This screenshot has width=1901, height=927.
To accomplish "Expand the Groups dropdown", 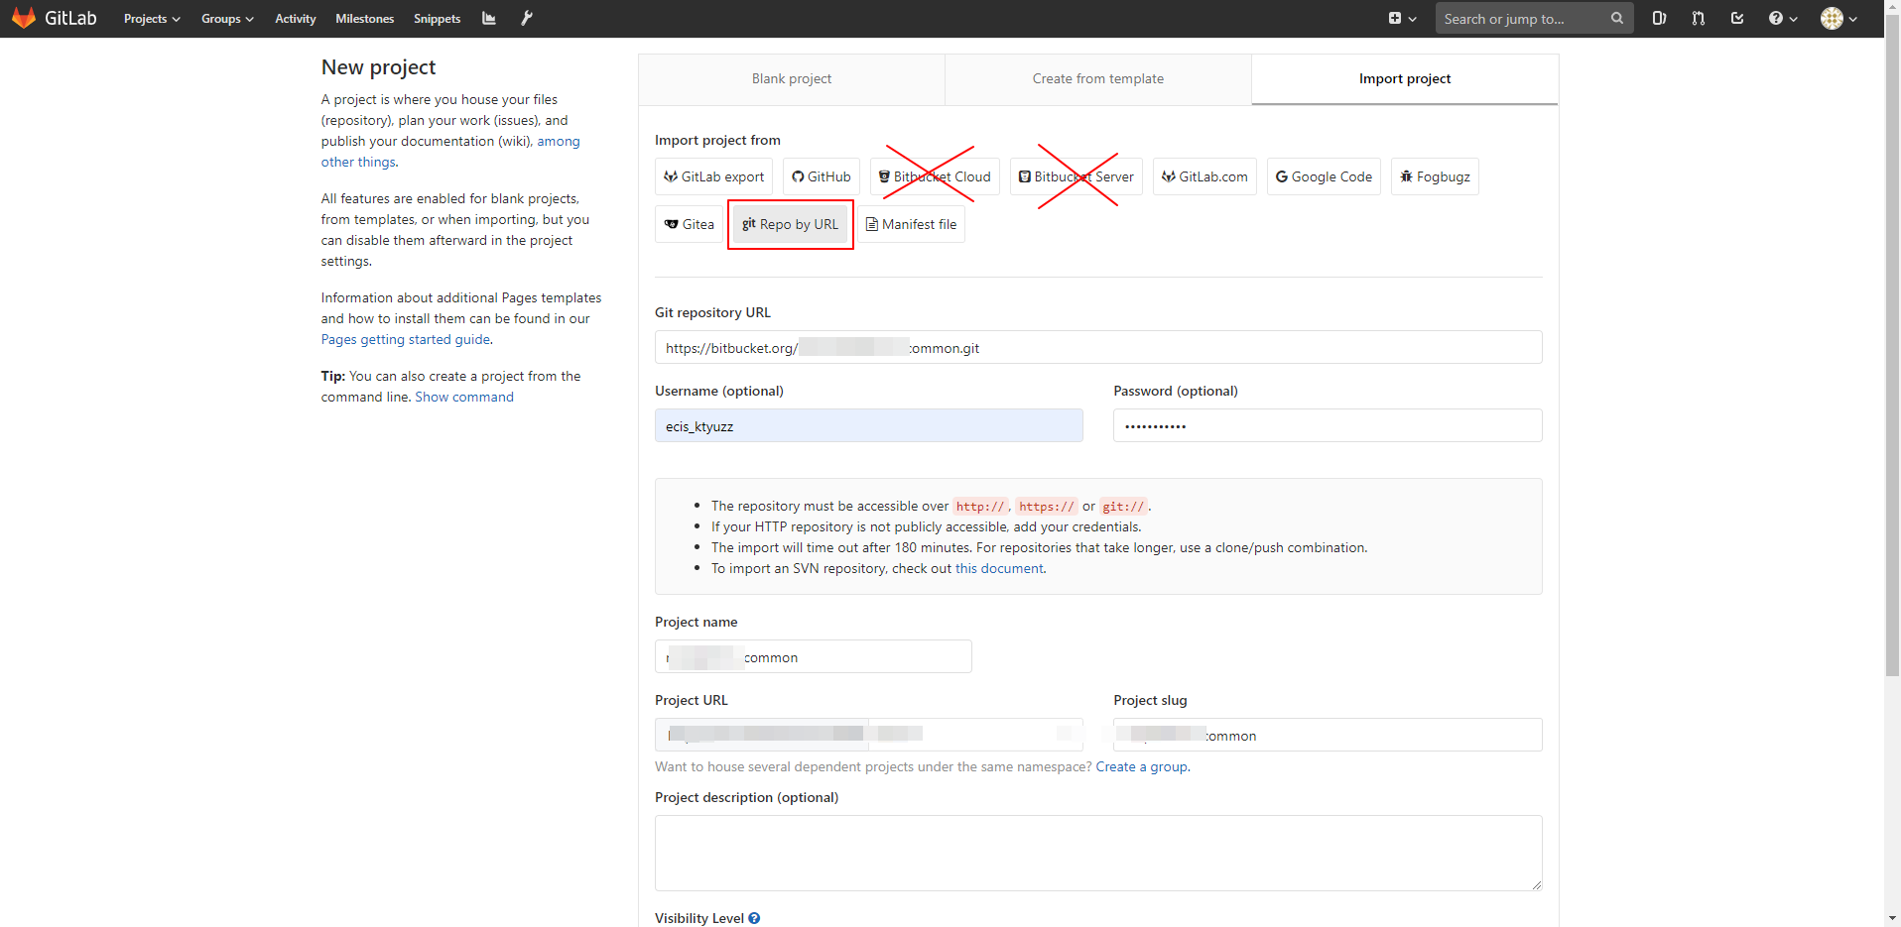I will click(227, 19).
